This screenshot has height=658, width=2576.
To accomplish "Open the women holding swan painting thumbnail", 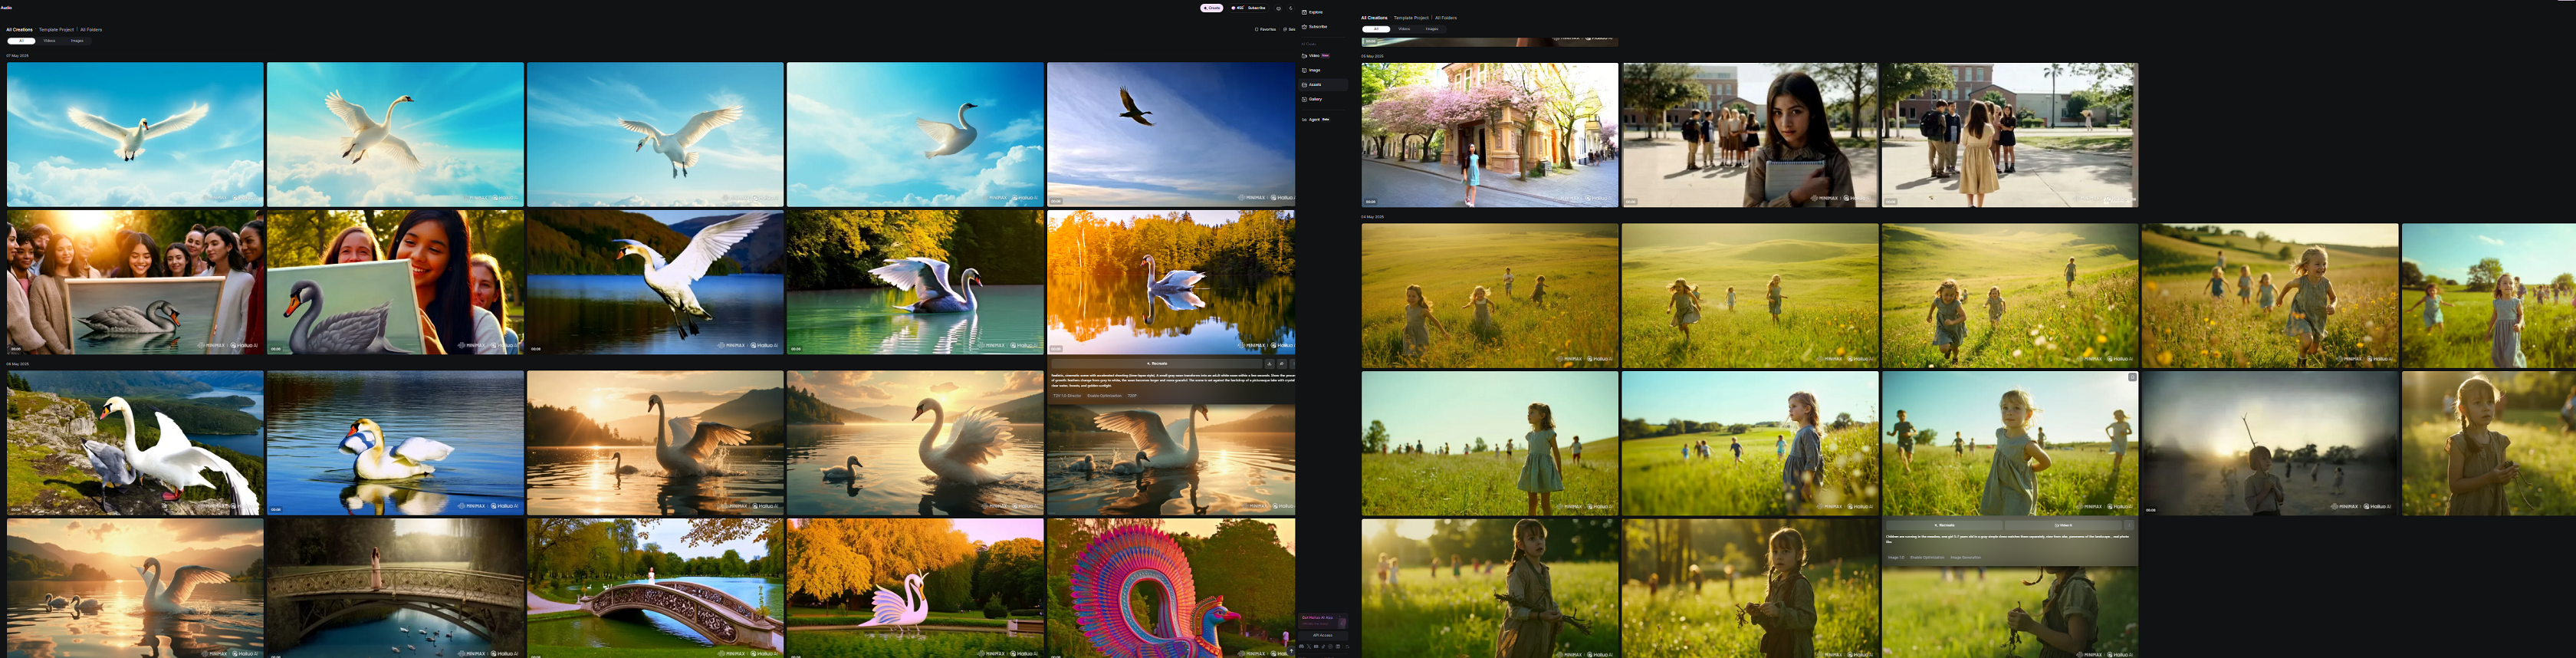I will tap(135, 282).
